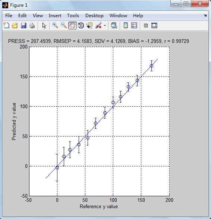Select the Brush data tool

(x=98, y=26)
